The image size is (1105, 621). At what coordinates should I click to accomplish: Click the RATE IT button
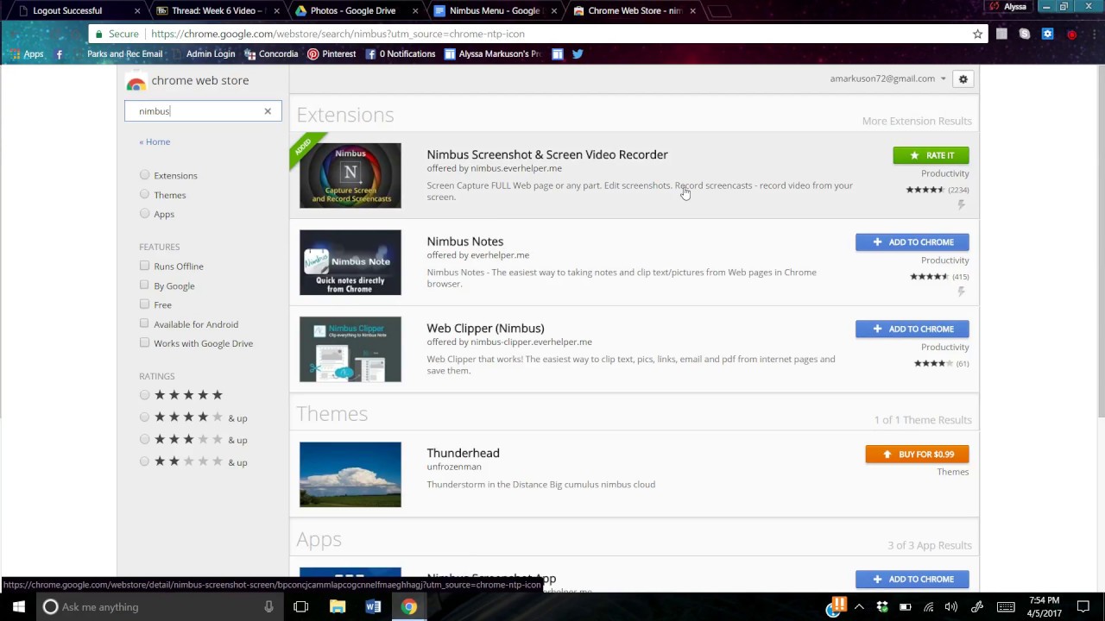931,155
